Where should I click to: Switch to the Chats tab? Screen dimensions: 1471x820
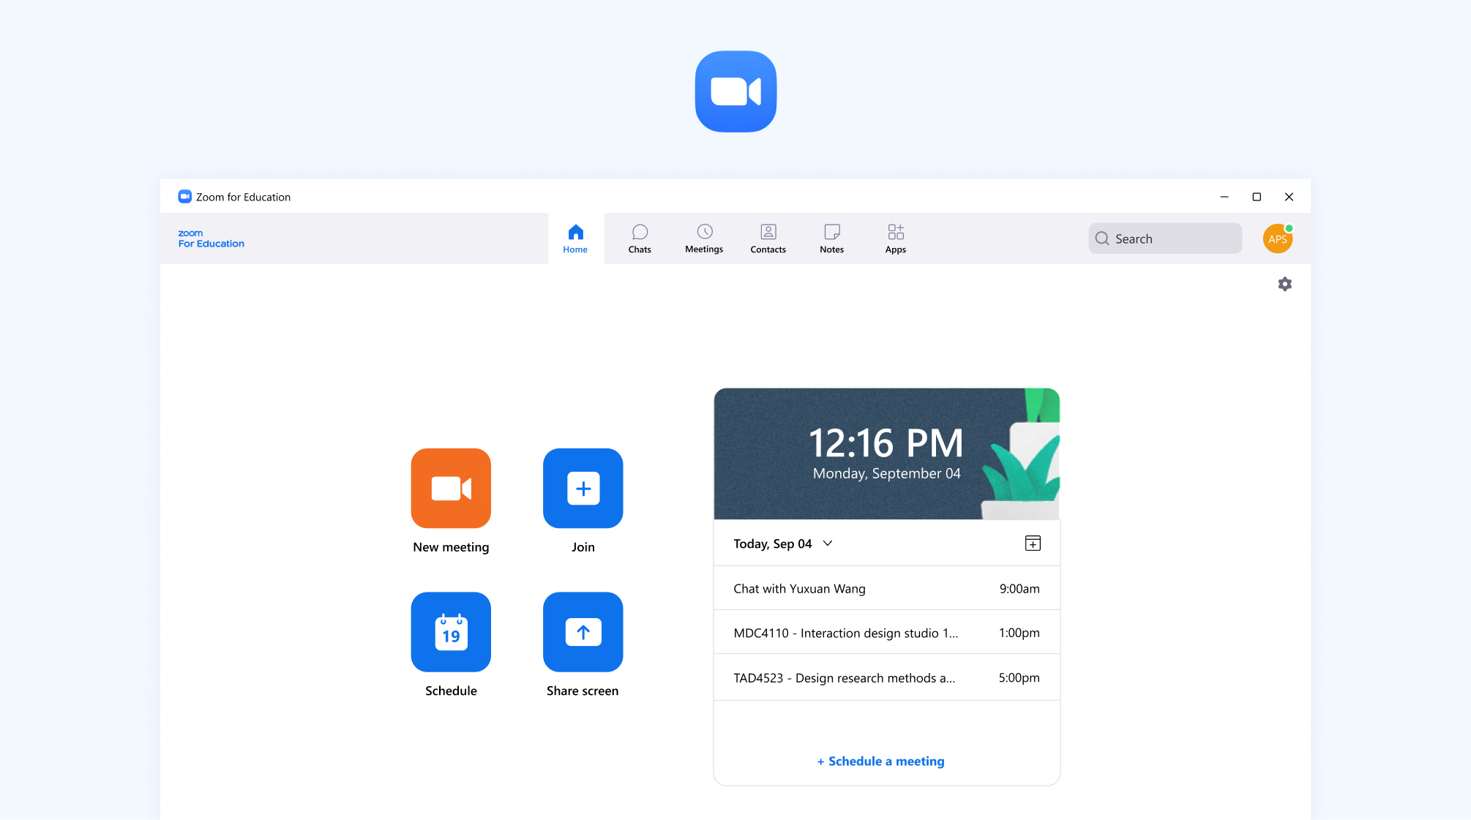(x=639, y=238)
